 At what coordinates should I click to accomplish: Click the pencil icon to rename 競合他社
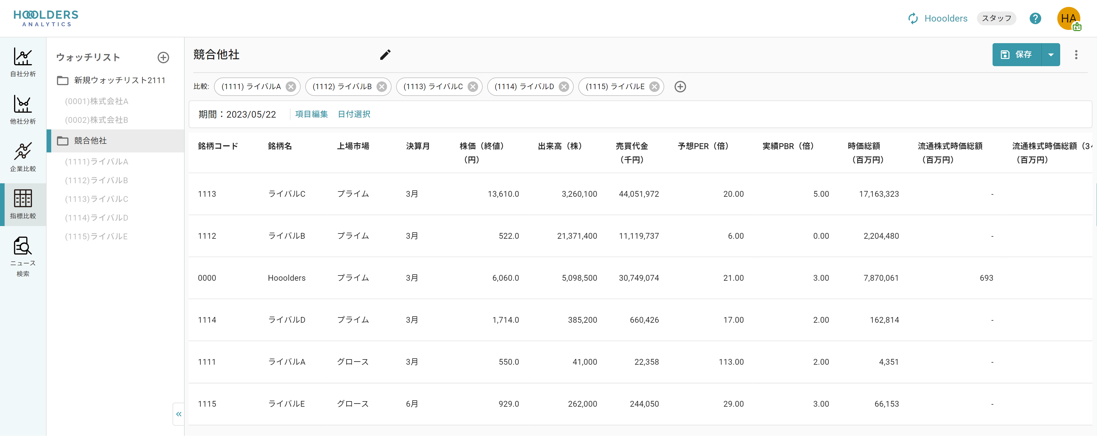pyautogui.click(x=385, y=55)
